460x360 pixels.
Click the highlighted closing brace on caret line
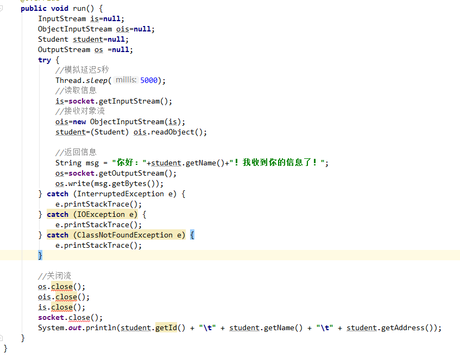[x=40, y=255]
